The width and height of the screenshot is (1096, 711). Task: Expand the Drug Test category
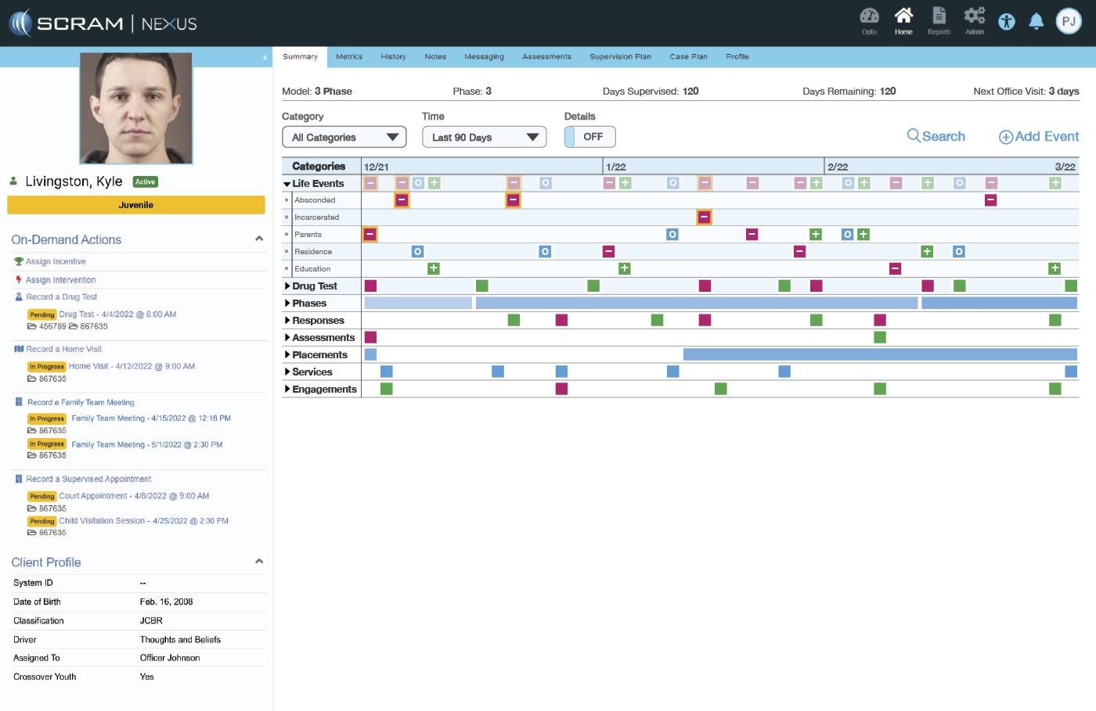tap(287, 286)
